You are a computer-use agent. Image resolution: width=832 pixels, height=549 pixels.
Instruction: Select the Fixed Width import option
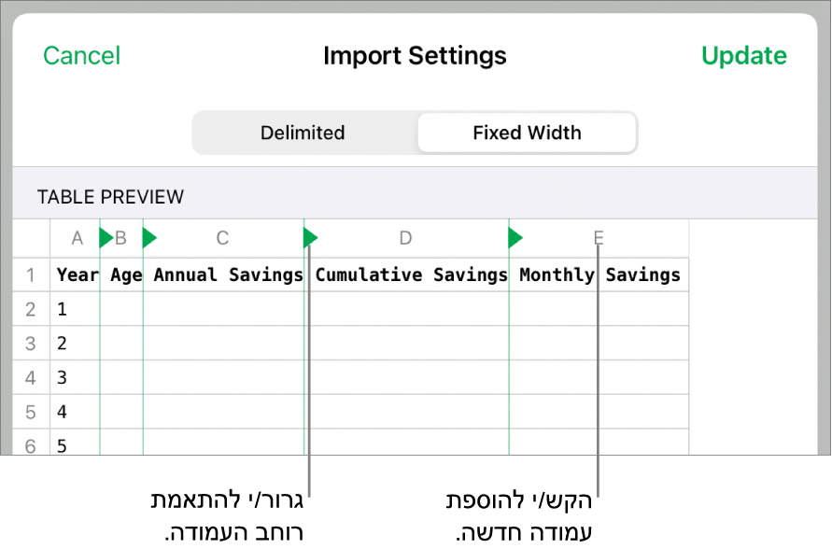tap(527, 133)
